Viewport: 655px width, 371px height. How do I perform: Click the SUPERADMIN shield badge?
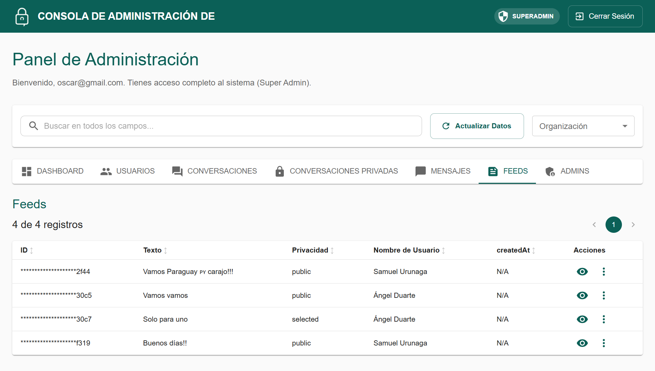click(527, 16)
